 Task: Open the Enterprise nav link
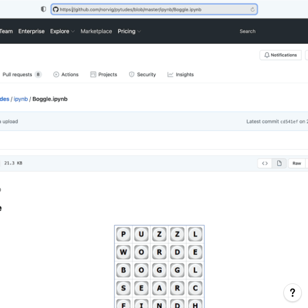(31, 31)
